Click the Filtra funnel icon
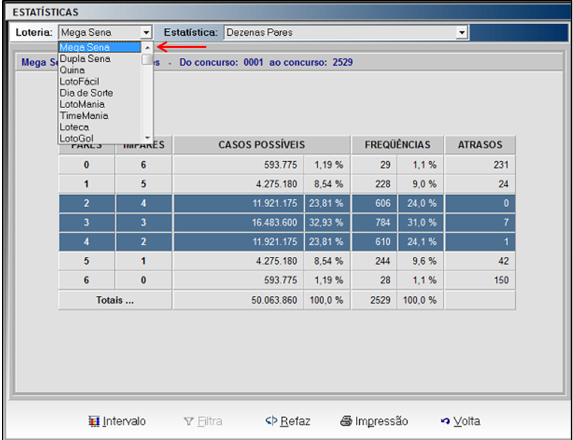The width and height of the screenshot is (573, 440). pyautogui.click(x=189, y=421)
